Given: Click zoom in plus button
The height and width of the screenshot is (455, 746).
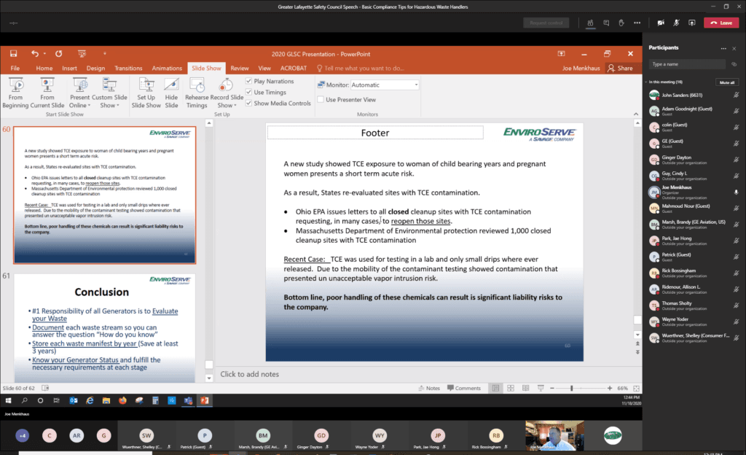Looking at the screenshot, I should coord(610,388).
